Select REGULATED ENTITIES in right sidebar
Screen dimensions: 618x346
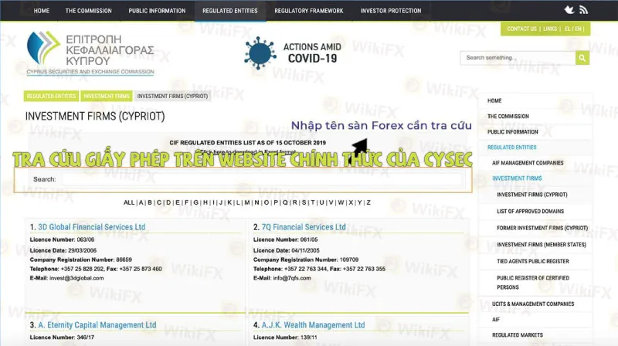(x=511, y=148)
